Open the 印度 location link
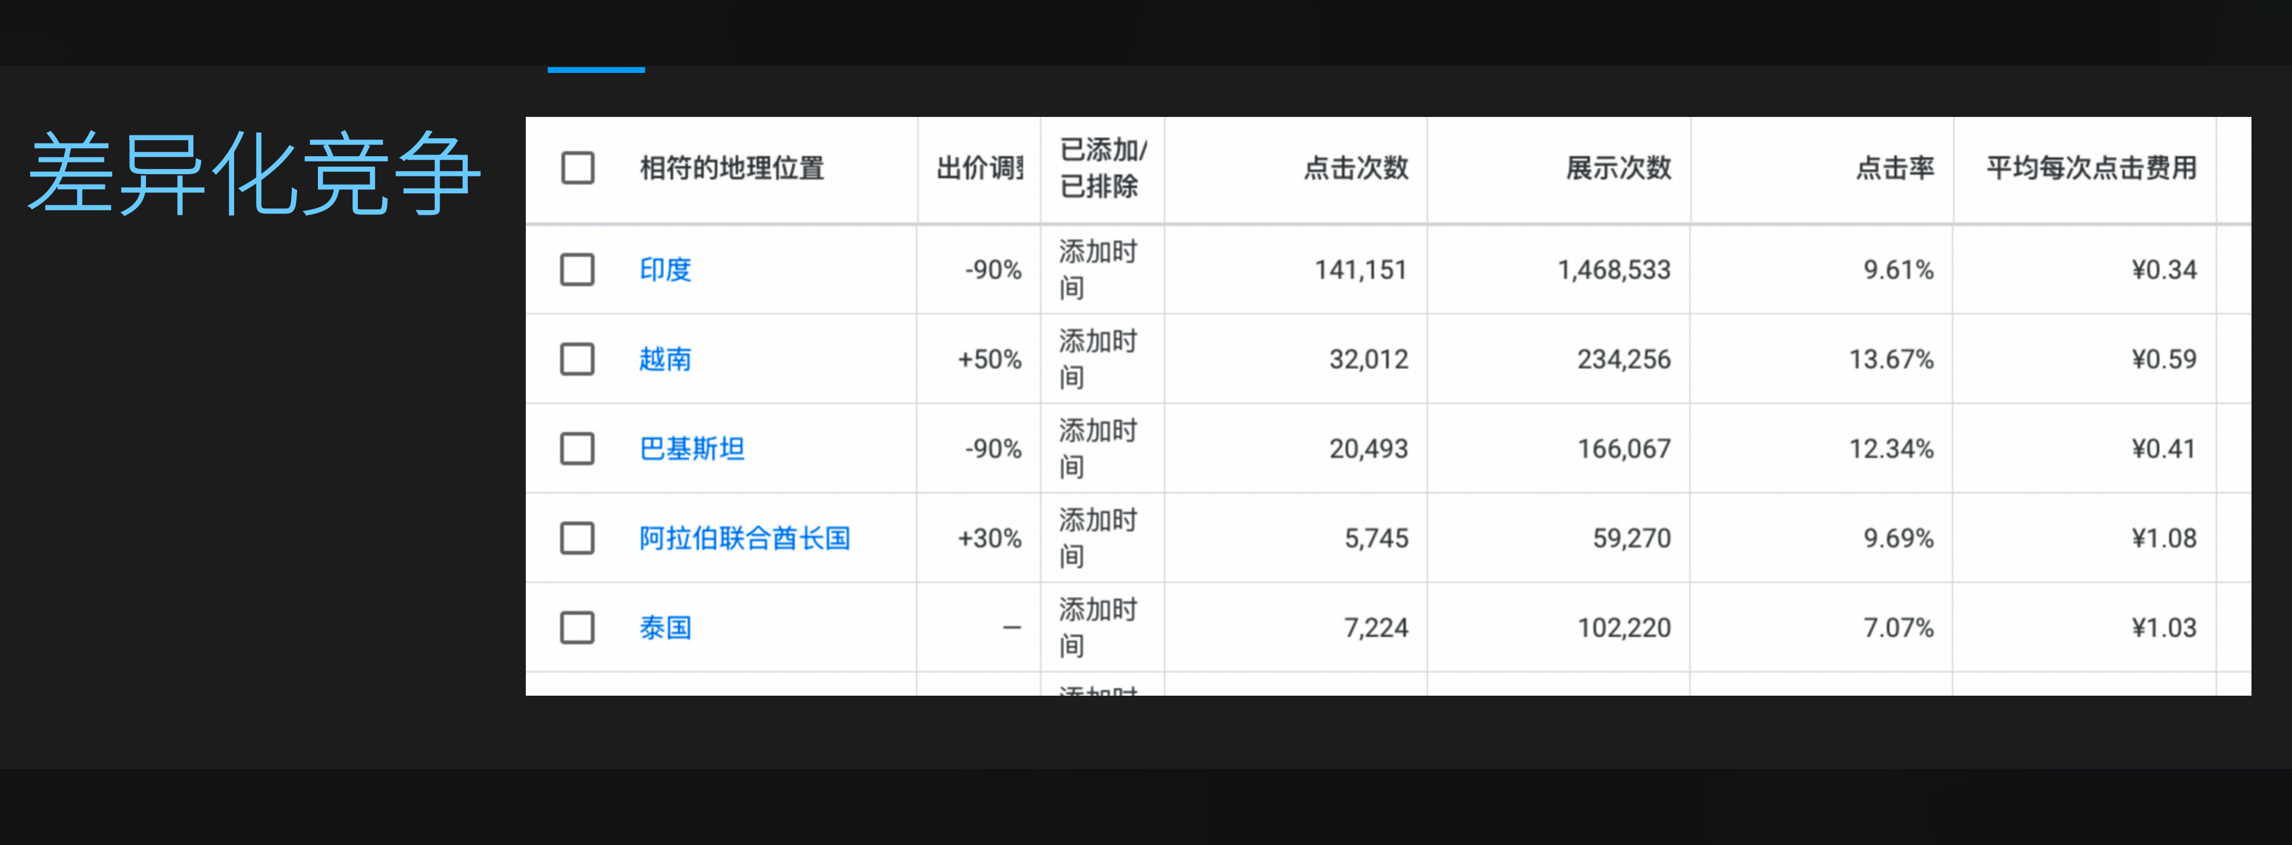Image resolution: width=2292 pixels, height=845 pixels. tap(665, 270)
